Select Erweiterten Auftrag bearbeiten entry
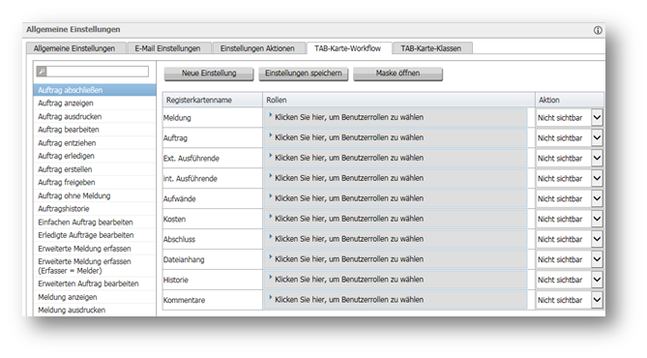 pos(95,283)
